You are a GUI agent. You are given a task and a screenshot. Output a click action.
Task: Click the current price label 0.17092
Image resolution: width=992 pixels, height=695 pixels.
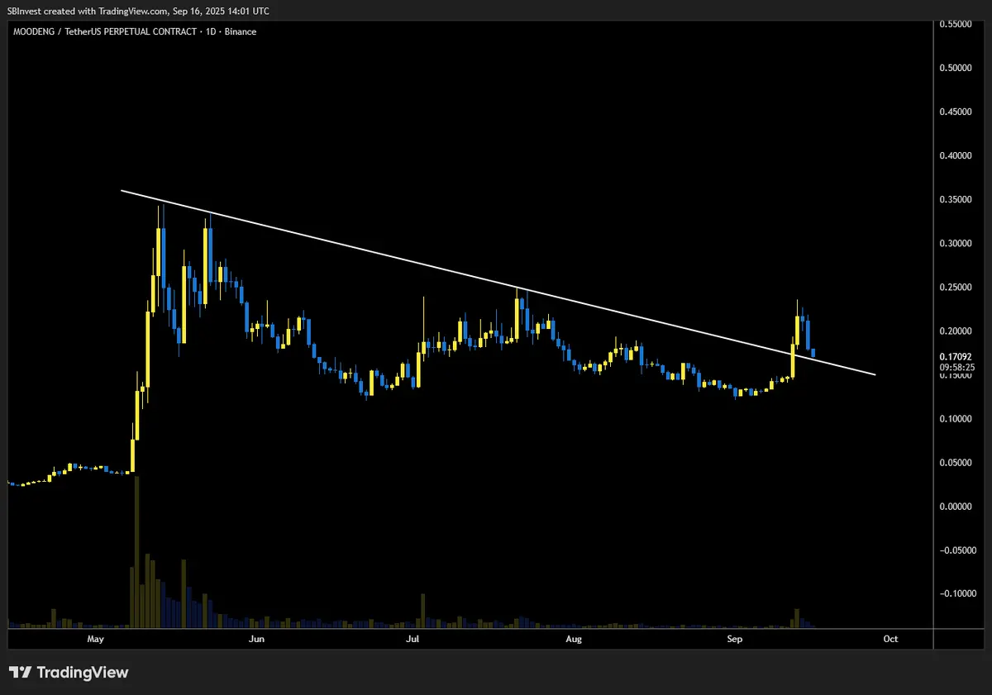[x=956, y=356]
